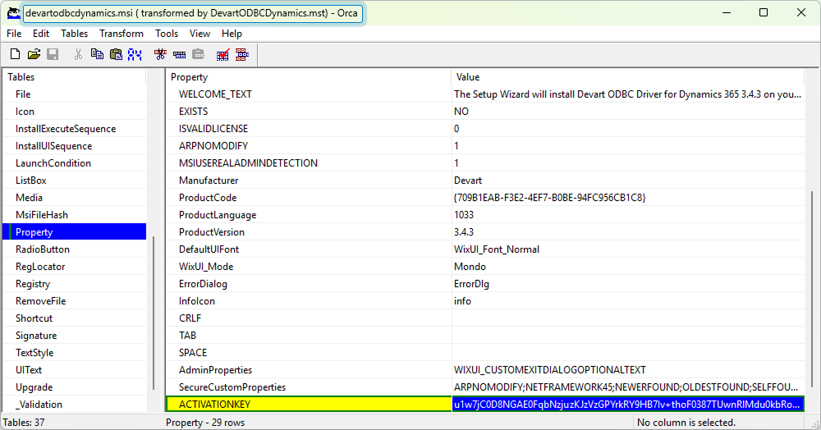Image resolution: width=821 pixels, height=430 pixels.
Task: Click the ProductVersion value 3.4.3
Action: tap(628, 232)
